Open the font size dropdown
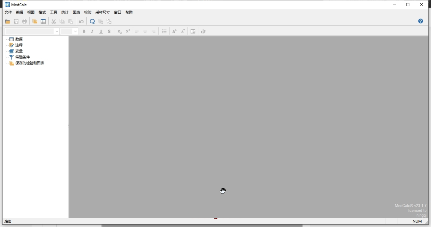Image resolution: width=431 pixels, height=227 pixels. click(75, 32)
